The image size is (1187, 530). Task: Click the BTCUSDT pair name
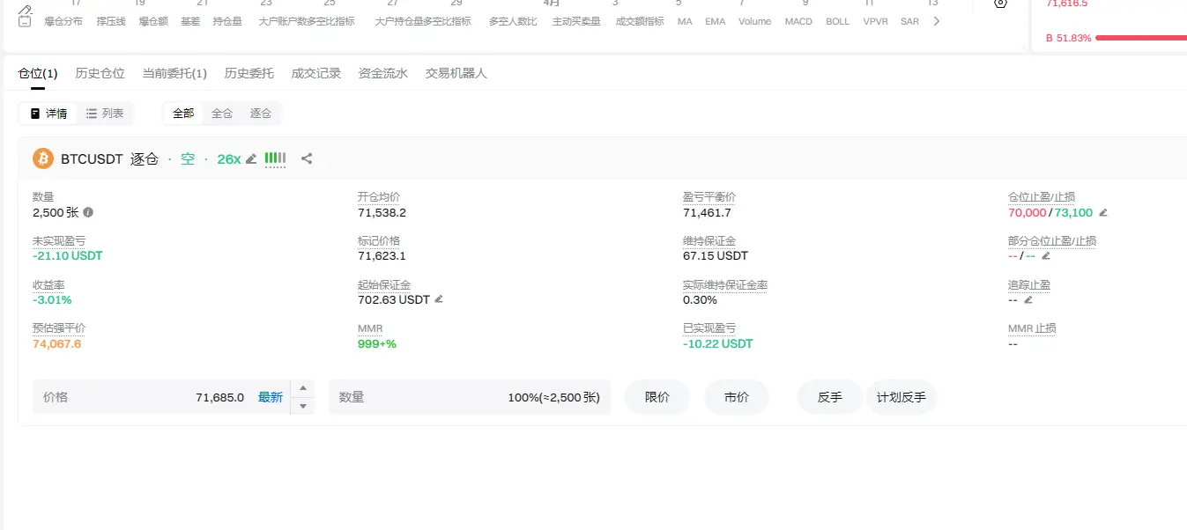pos(93,159)
